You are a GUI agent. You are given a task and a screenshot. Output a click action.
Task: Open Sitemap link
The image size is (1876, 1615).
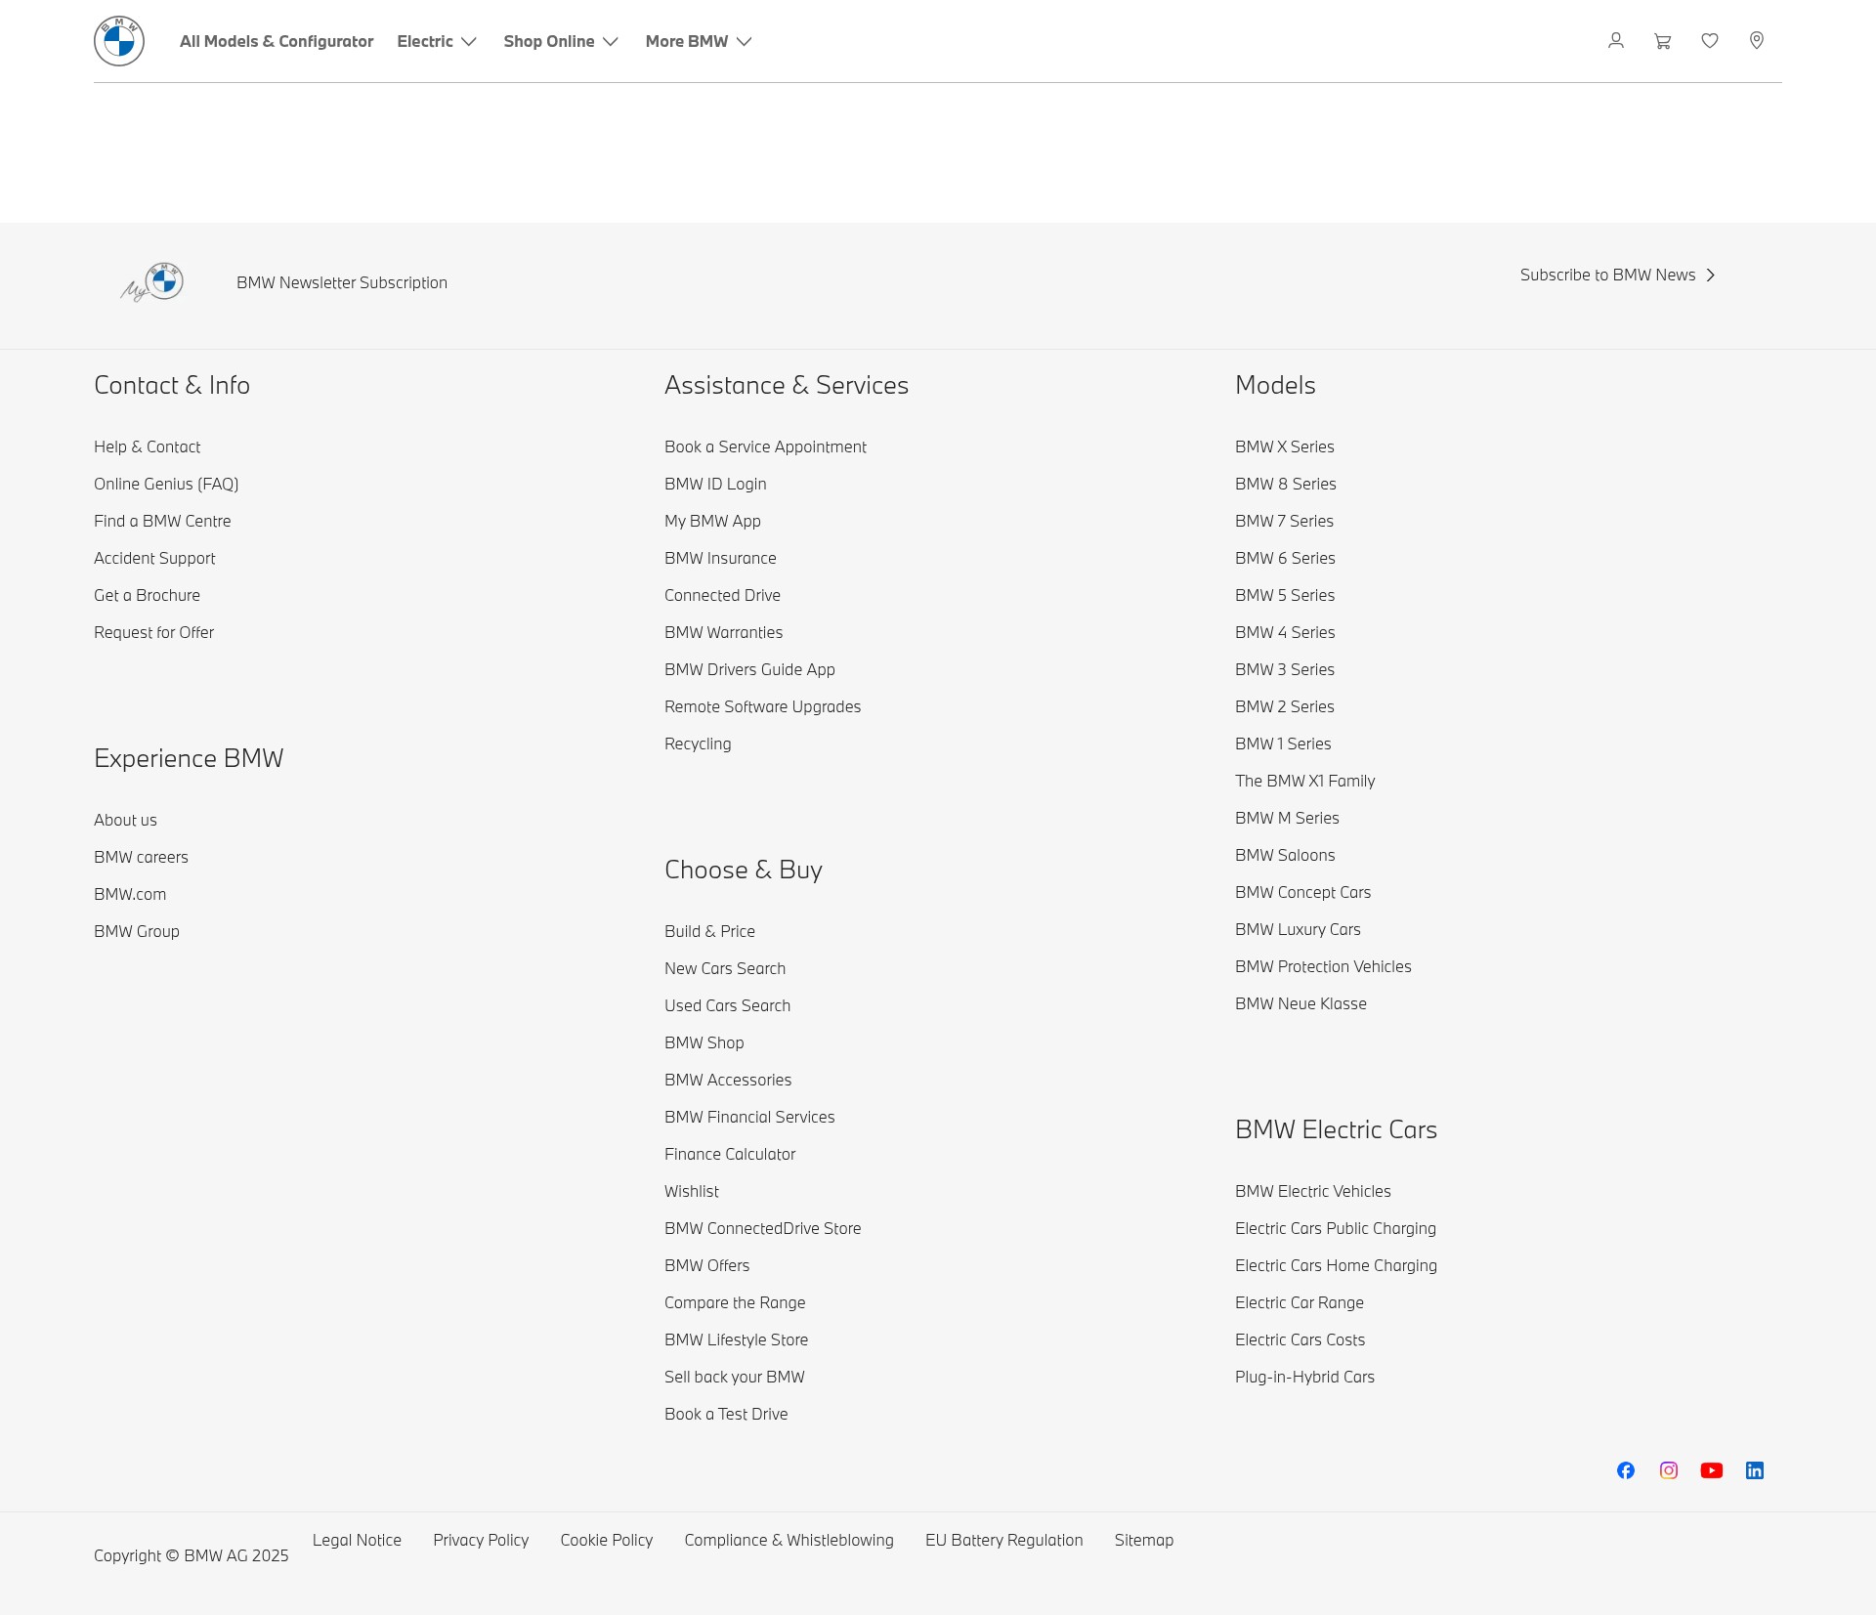[1143, 1540]
